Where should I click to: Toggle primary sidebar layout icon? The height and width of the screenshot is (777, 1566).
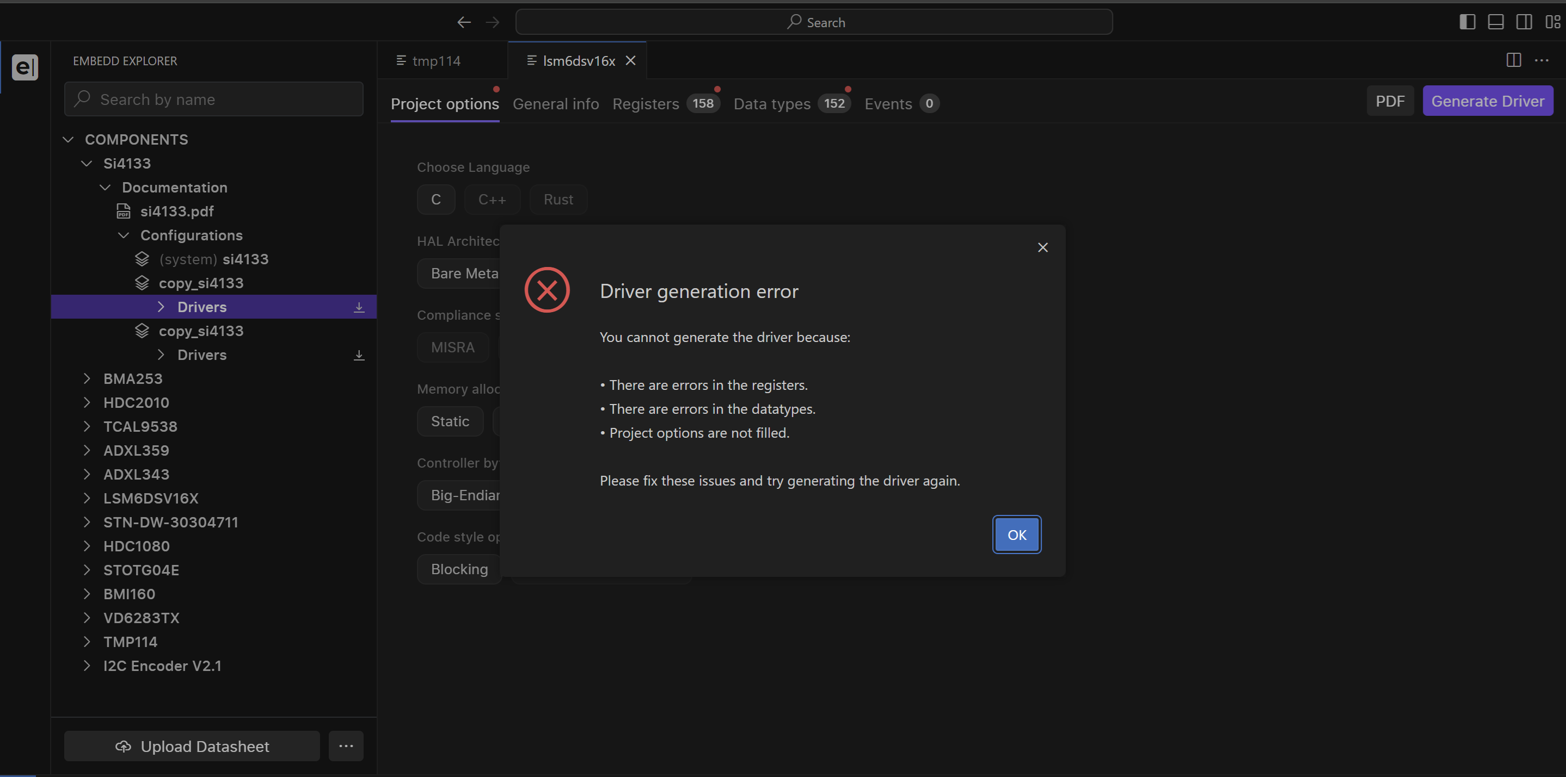[x=1467, y=22]
